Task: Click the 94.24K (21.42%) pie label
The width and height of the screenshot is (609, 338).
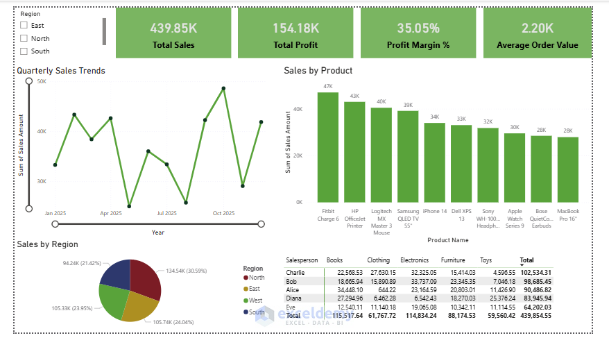Action: pos(82,263)
